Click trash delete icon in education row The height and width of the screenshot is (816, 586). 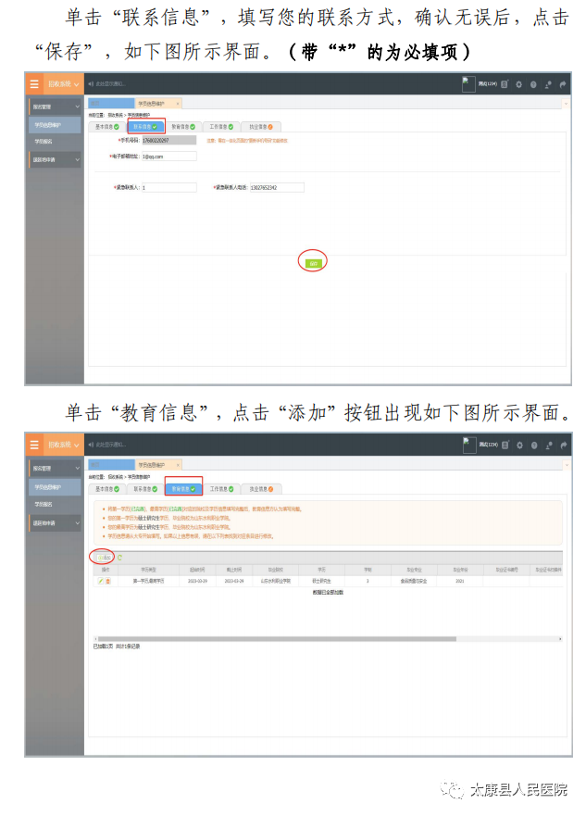point(107,581)
